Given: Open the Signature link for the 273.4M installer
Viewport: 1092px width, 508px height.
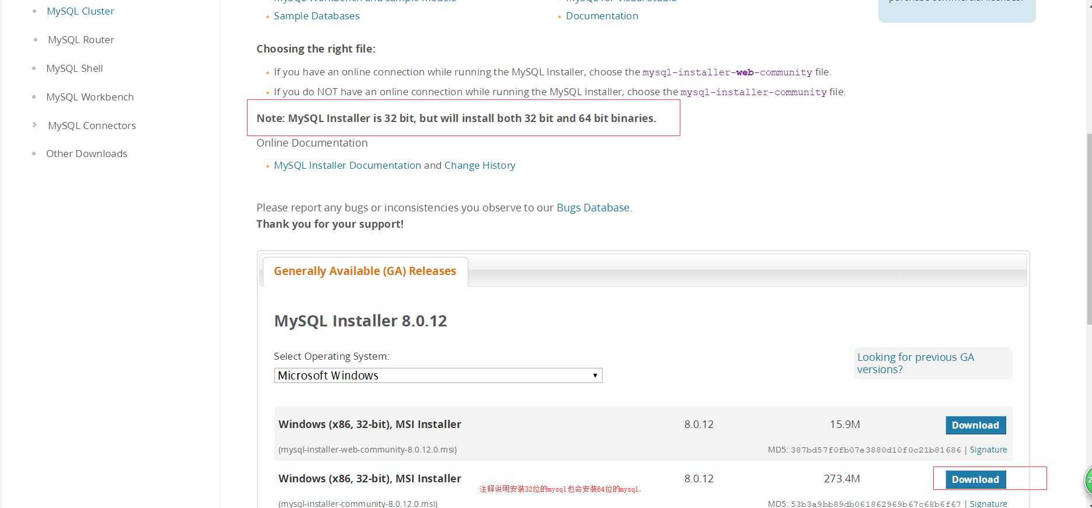Looking at the screenshot, I should [x=988, y=503].
